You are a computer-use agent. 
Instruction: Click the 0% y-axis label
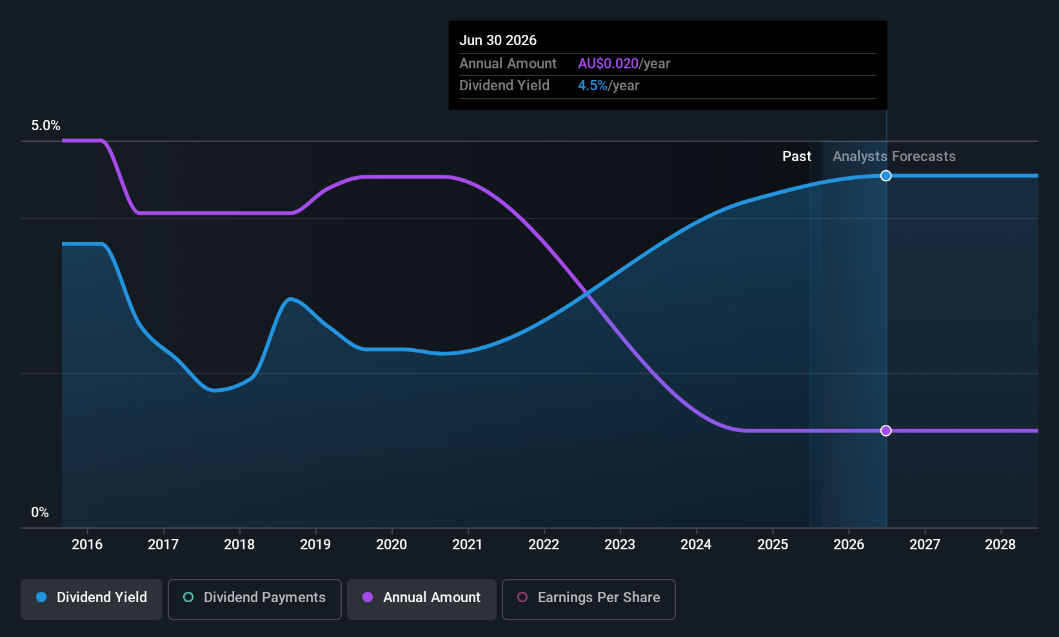40,513
